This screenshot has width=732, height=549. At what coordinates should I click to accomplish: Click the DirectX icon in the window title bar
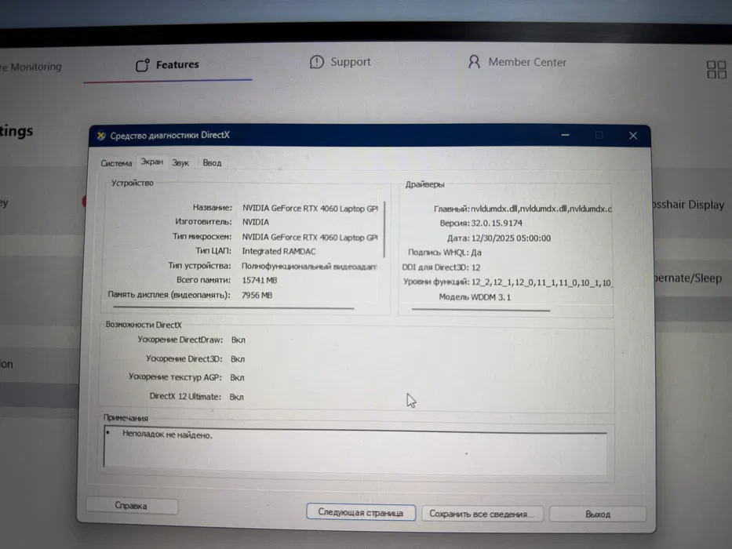(100, 135)
